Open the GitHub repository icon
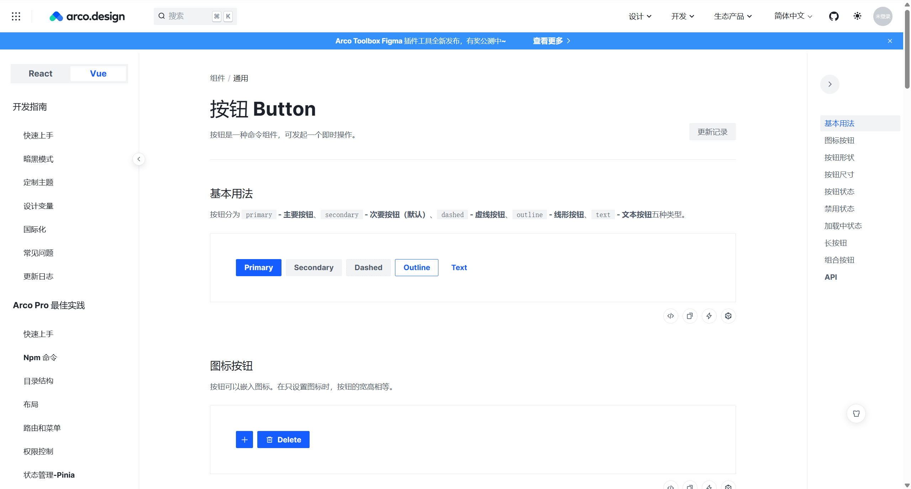911x489 pixels. point(834,16)
